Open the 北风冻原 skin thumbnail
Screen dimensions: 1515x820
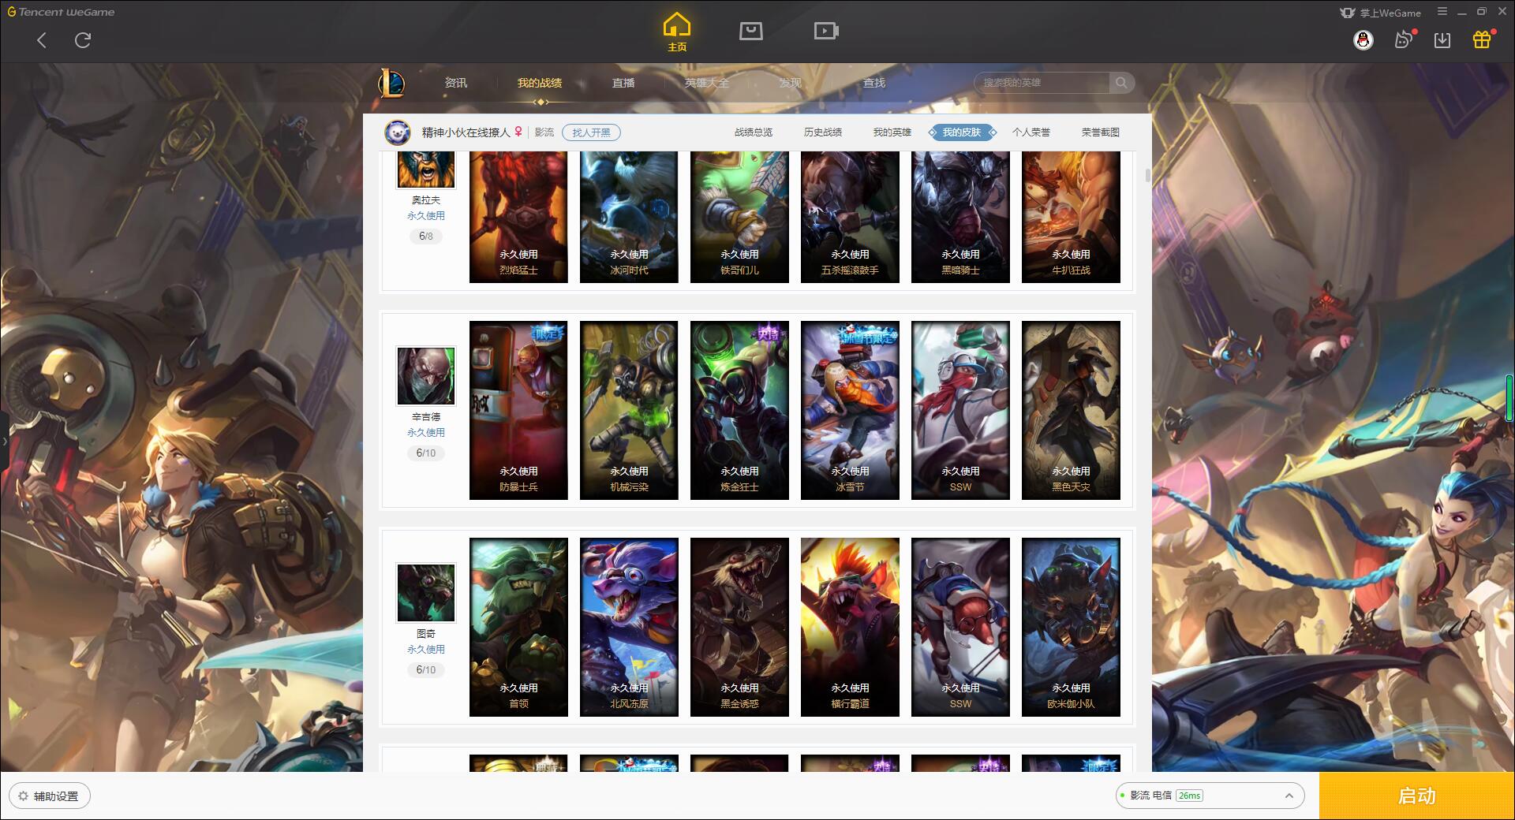pos(629,627)
